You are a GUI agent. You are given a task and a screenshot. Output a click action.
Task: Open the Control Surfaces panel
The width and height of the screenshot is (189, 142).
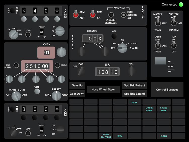tap(167, 90)
